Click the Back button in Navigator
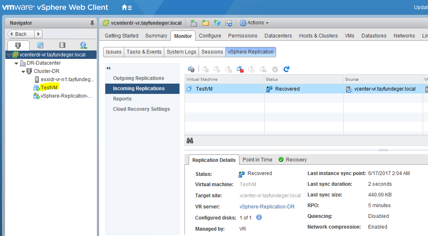Screen dimensions: 428x236 (x=21, y=34)
